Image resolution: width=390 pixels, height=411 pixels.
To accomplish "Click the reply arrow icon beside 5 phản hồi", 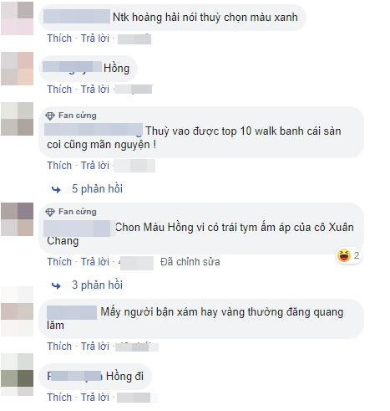I will tap(56, 190).
